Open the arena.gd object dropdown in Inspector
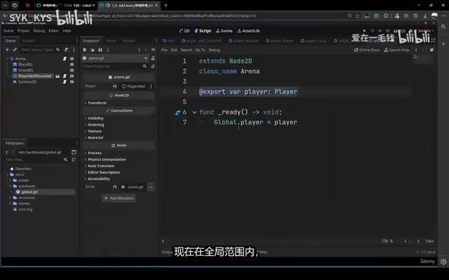The image size is (449, 280). pyautogui.click(x=115, y=58)
